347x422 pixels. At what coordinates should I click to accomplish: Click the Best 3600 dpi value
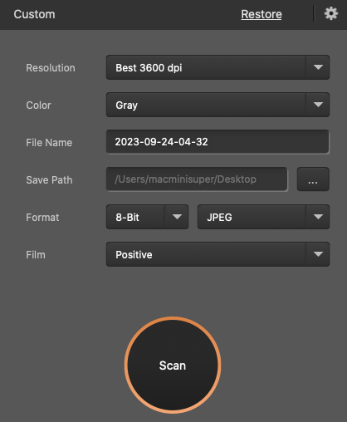coord(149,68)
